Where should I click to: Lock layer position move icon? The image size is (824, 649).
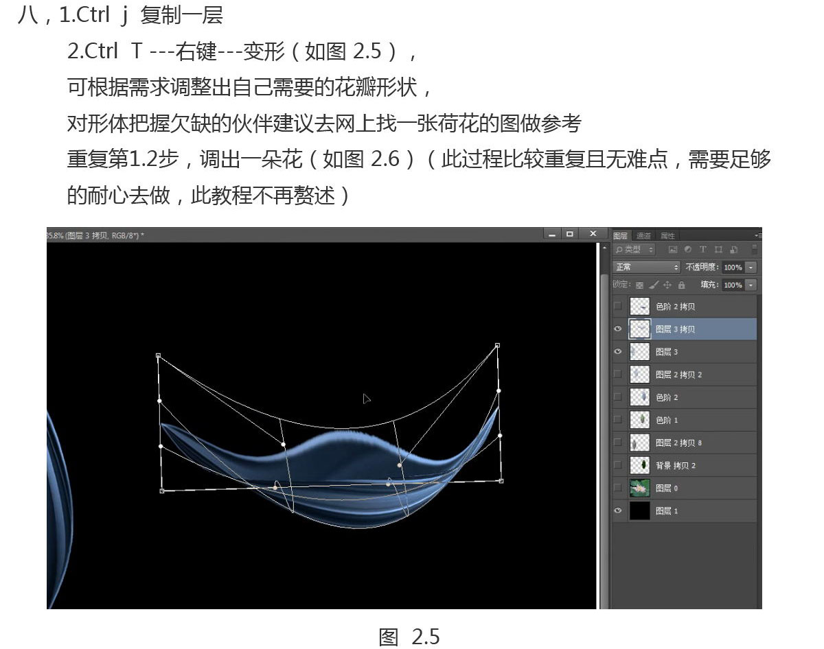point(667,285)
